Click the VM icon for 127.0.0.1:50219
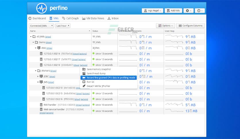Viewport: 240px width, 139px height. click(41, 65)
